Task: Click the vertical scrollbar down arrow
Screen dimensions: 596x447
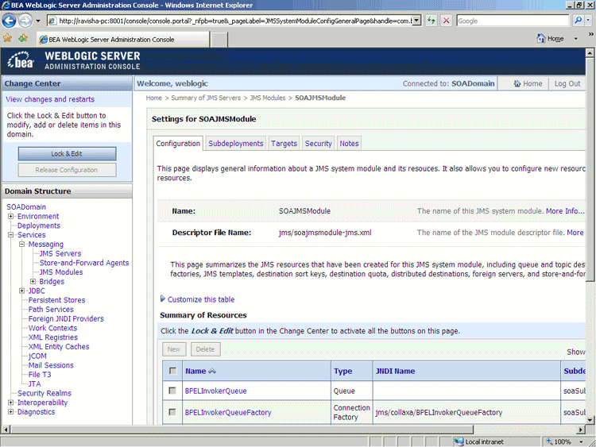Action: click(590, 420)
